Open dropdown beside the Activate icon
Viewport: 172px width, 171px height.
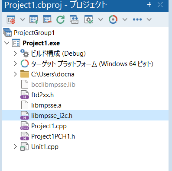click(23, 19)
